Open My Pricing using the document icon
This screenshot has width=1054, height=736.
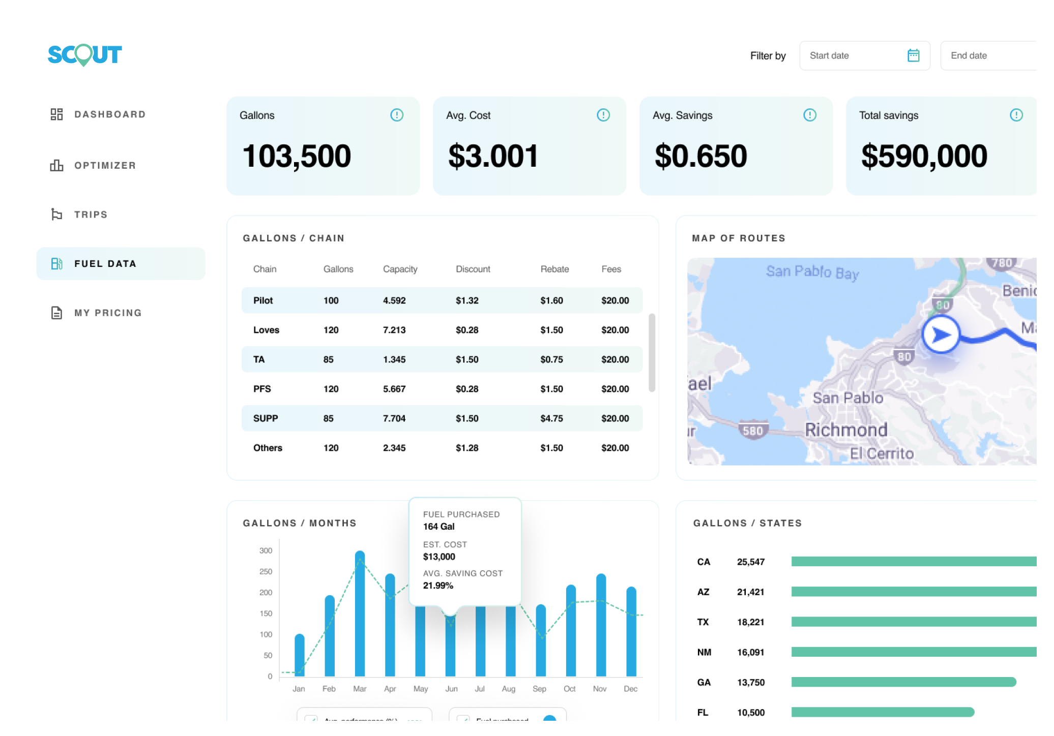(x=56, y=312)
